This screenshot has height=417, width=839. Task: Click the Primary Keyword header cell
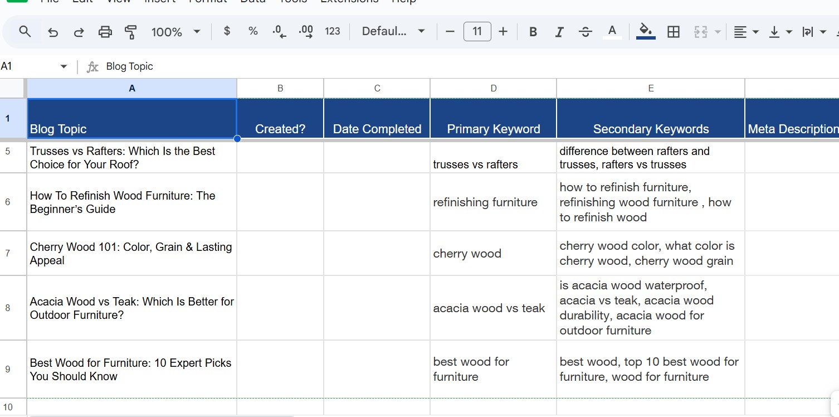pos(494,119)
